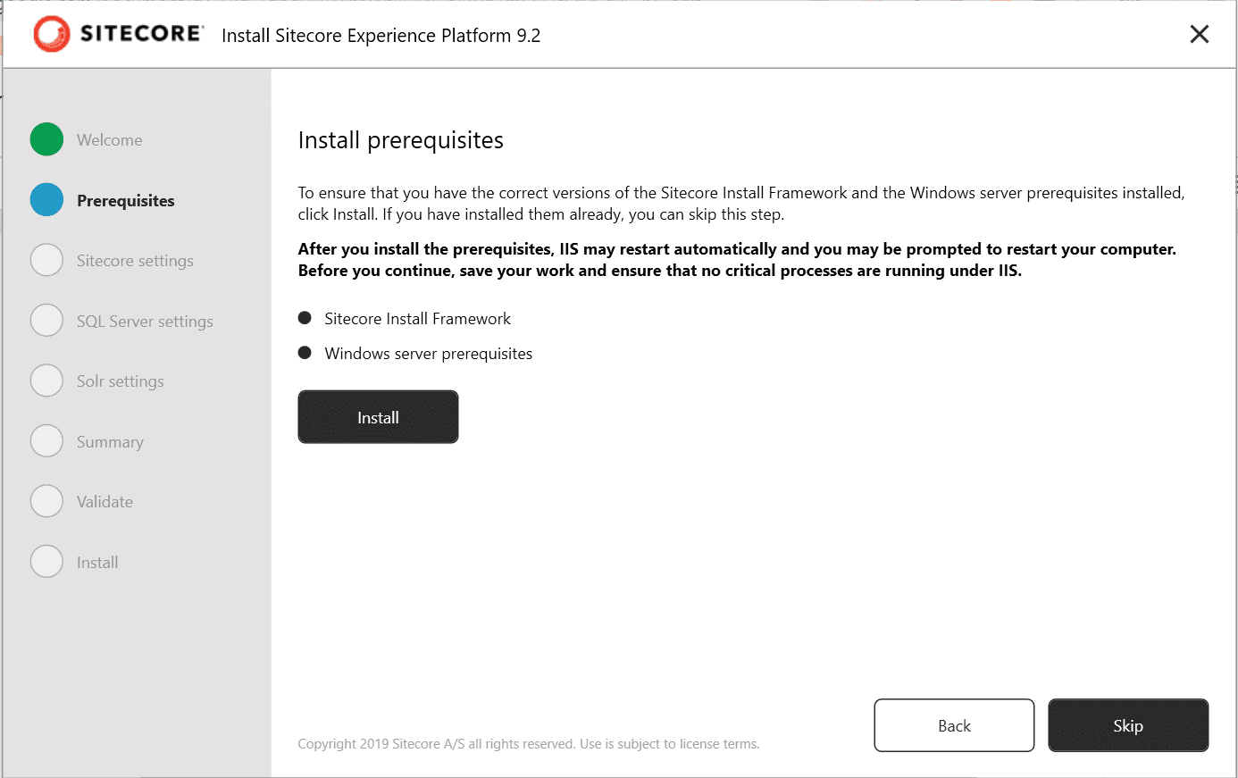Select the Windows server prerequisites bullet
Image resolution: width=1238 pixels, height=778 pixels.
305,353
